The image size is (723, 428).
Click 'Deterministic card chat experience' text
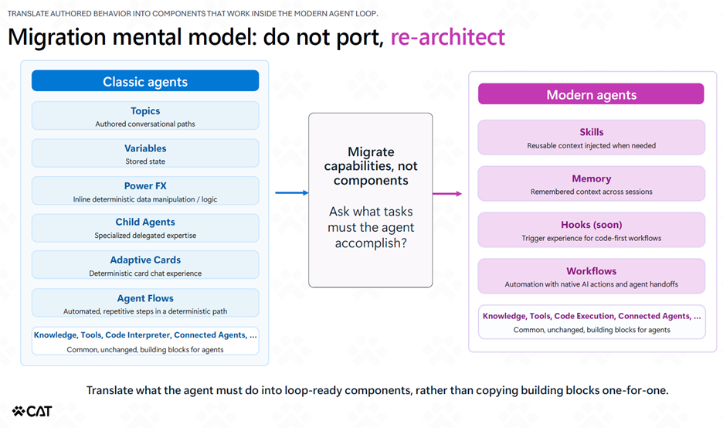point(145,273)
